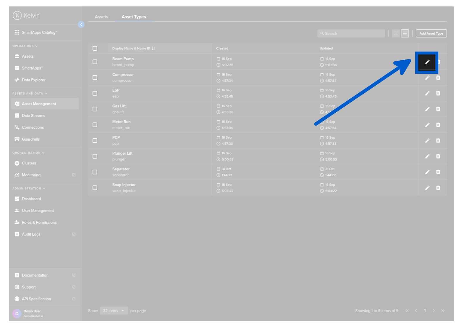Switch to the Assets tab

(x=101, y=17)
